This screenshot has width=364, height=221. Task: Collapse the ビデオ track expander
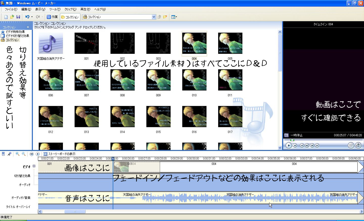tap(34, 166)
